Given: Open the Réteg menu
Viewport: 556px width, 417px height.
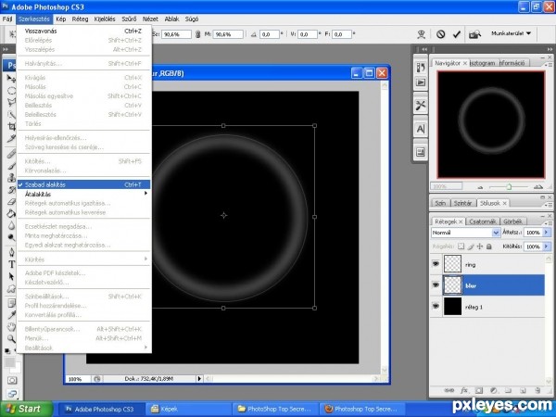Looking at the screenshot, I should pyautogui.click(x=80, y=19).
